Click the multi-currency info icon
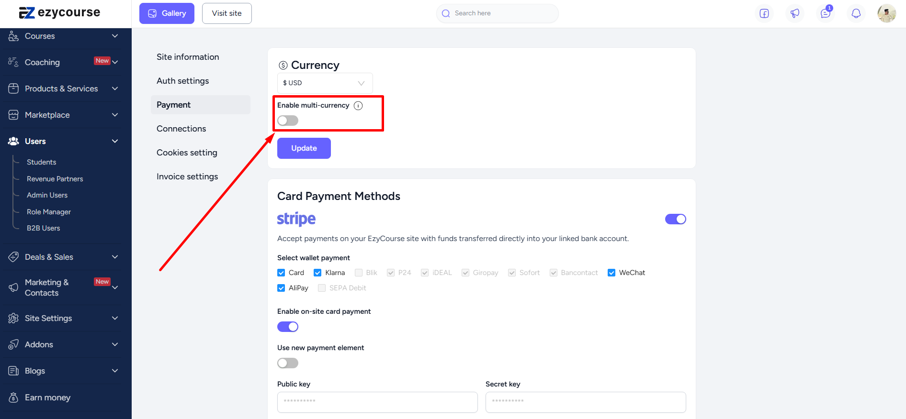The height and width of the screenshot is (419, 906). [x=358, y=106]
